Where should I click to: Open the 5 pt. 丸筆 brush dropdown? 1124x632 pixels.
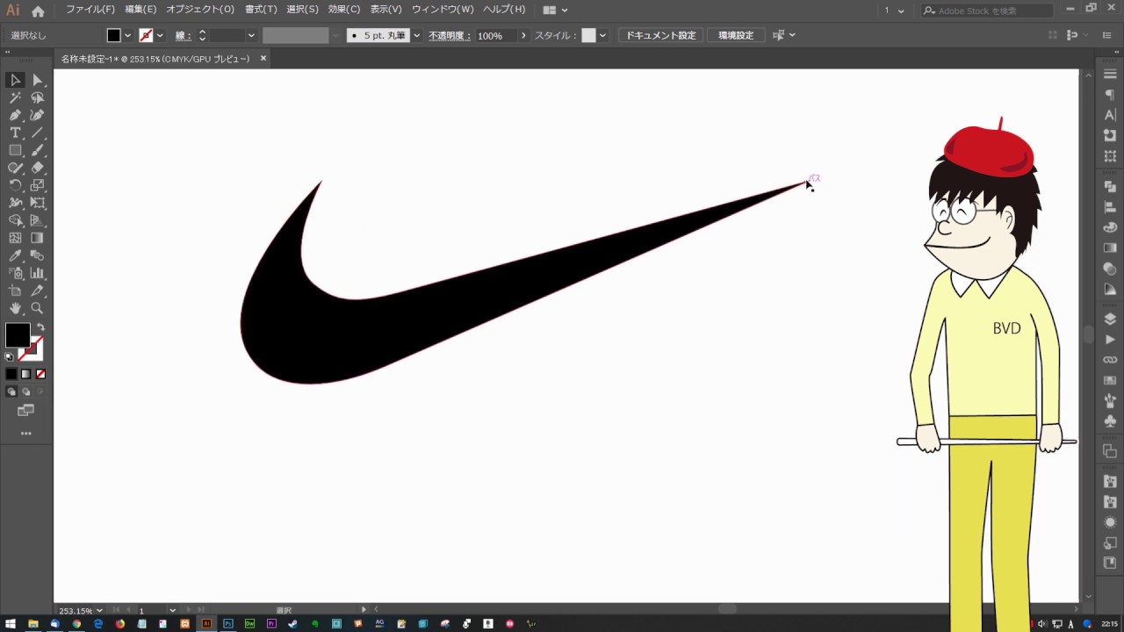click(x=416, y=35)
